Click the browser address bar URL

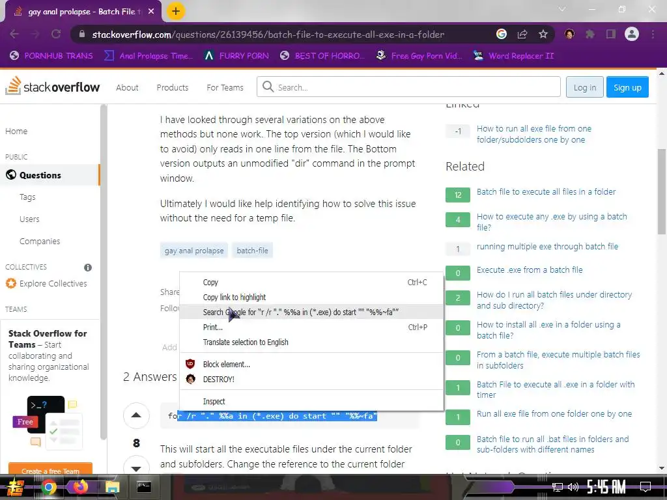pos(268,35)
